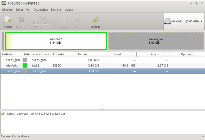
Task: Select the /dev/sdb1 block in disk map
Action: pyautogui.click(x=56, y=41)
